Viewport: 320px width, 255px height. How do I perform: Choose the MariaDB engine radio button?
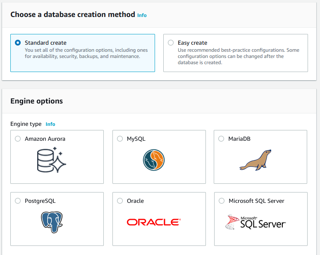click(x=221, y=139)
